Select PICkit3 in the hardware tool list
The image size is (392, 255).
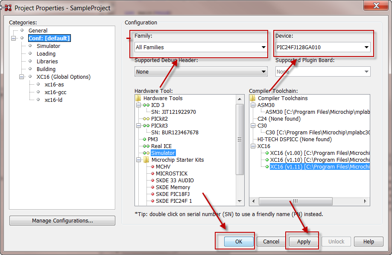(159, 126)
